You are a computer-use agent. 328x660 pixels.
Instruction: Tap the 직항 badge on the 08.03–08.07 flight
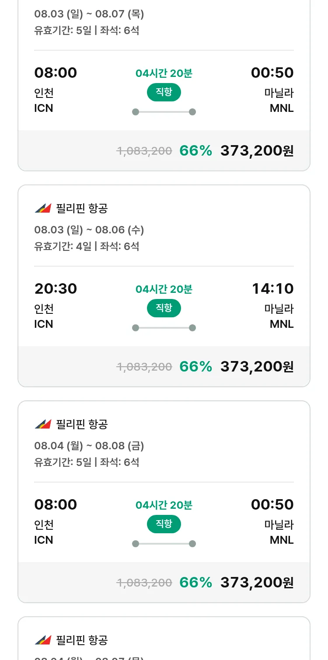164,92
